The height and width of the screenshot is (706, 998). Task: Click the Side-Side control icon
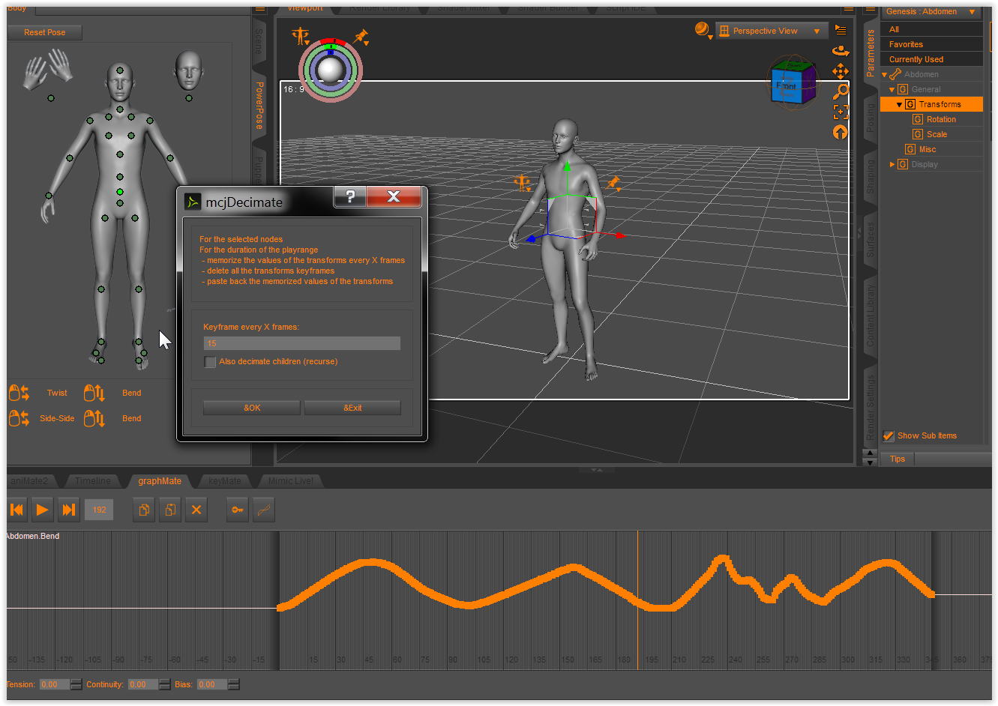(x=19, y=418)
